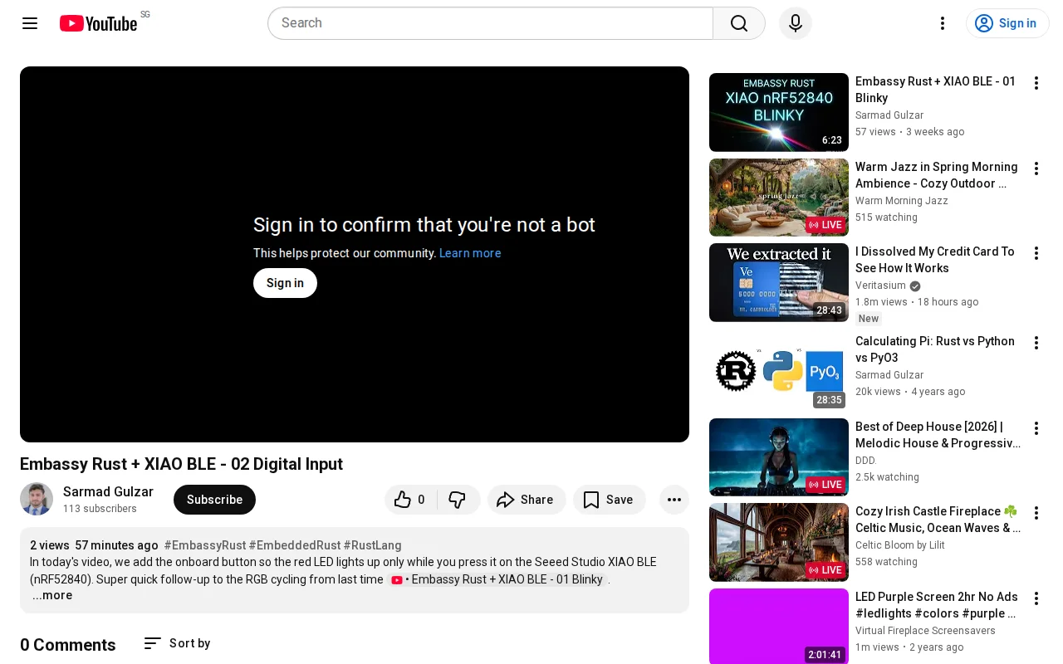This screenshot has width=1063, height=664.
Task: Click the search magnifier button
Action: [x=739, y=23]
